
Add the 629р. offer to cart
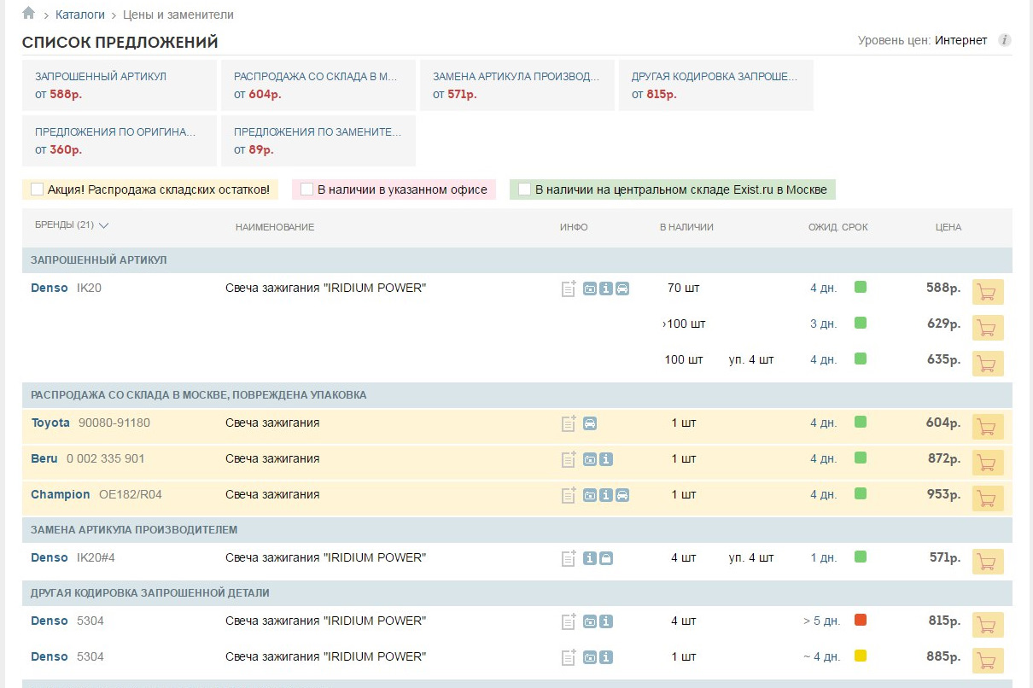[x=988, y=328]
